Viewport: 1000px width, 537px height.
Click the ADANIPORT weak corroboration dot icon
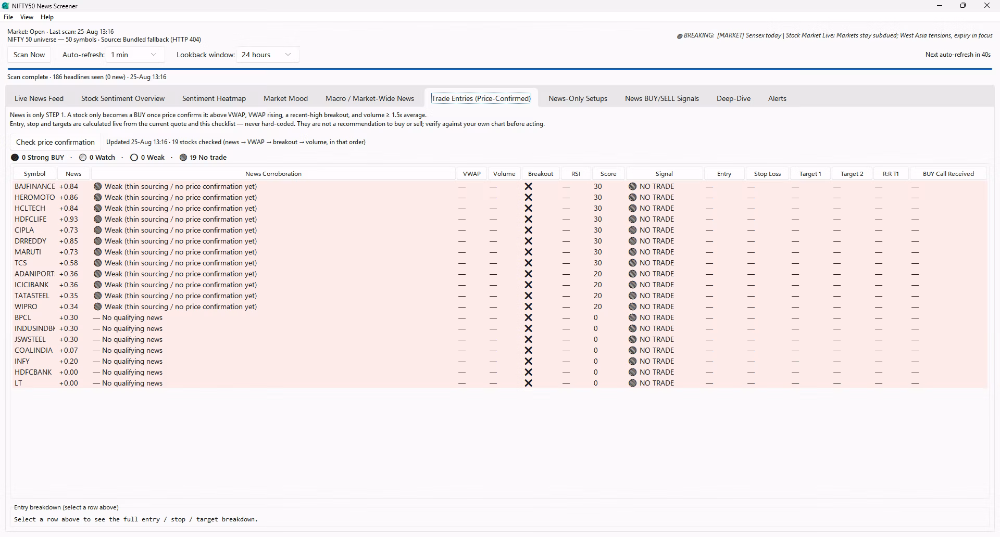(97, 274)
